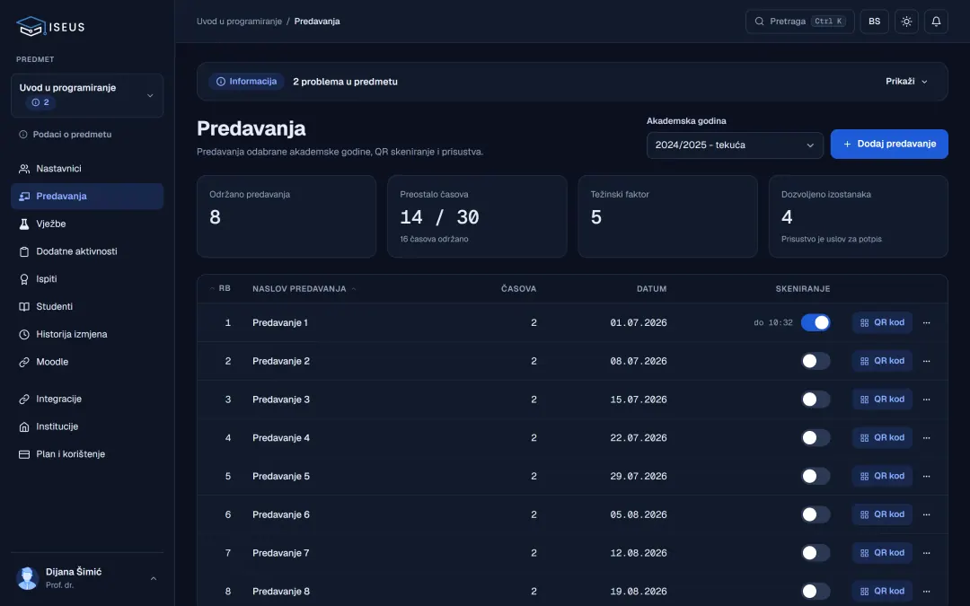Screen dimensions: 970x606
Task: Expand the Dijana Šimić user menu chevron
Action: [154, 579]
